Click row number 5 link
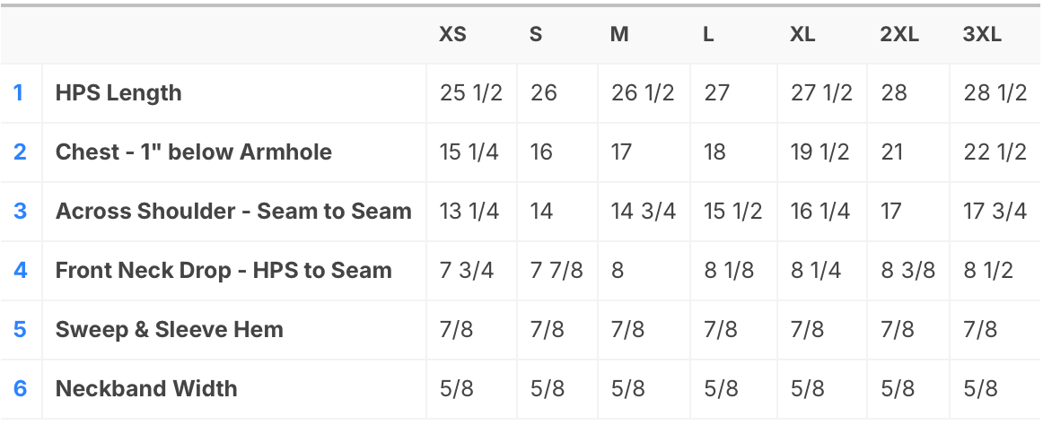This screenshot has width=1043, height=425. point(20,329)
